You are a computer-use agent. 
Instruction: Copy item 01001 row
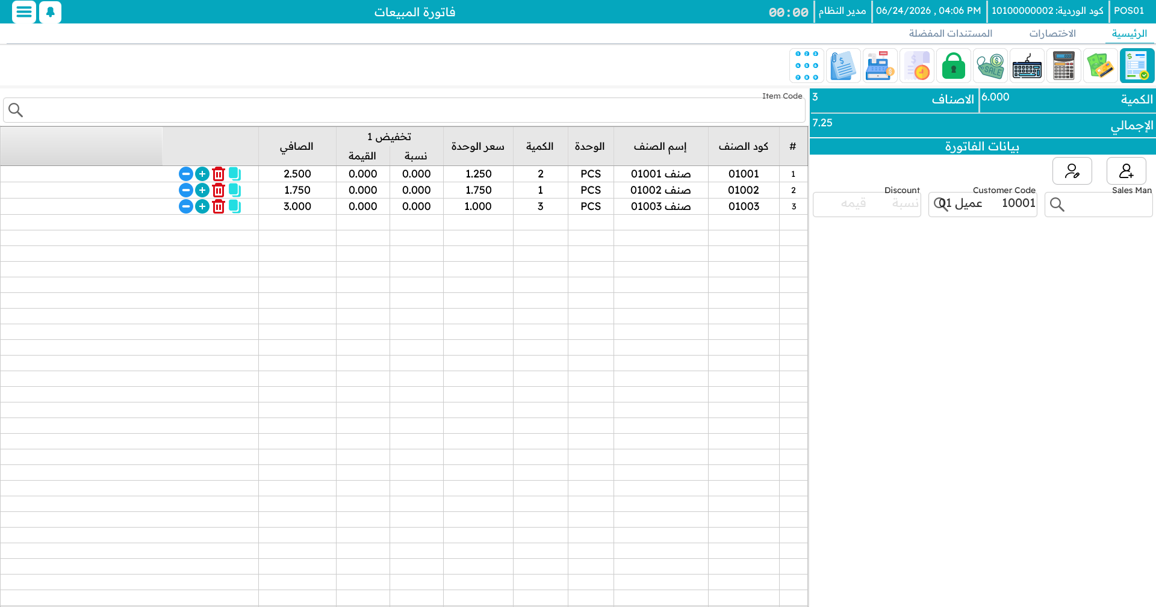point(235,174)
